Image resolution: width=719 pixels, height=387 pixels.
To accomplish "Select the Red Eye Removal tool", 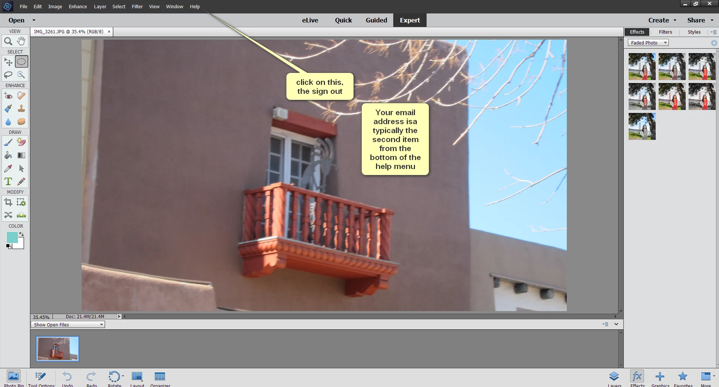I will point(8,96).
